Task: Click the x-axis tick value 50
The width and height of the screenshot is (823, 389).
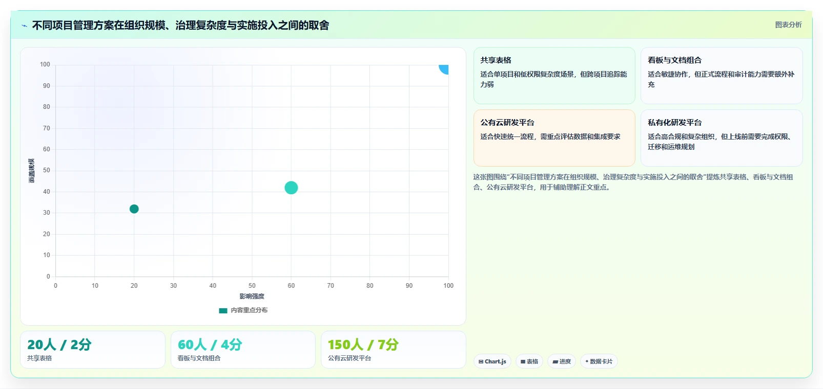Action: coord(252,286)
